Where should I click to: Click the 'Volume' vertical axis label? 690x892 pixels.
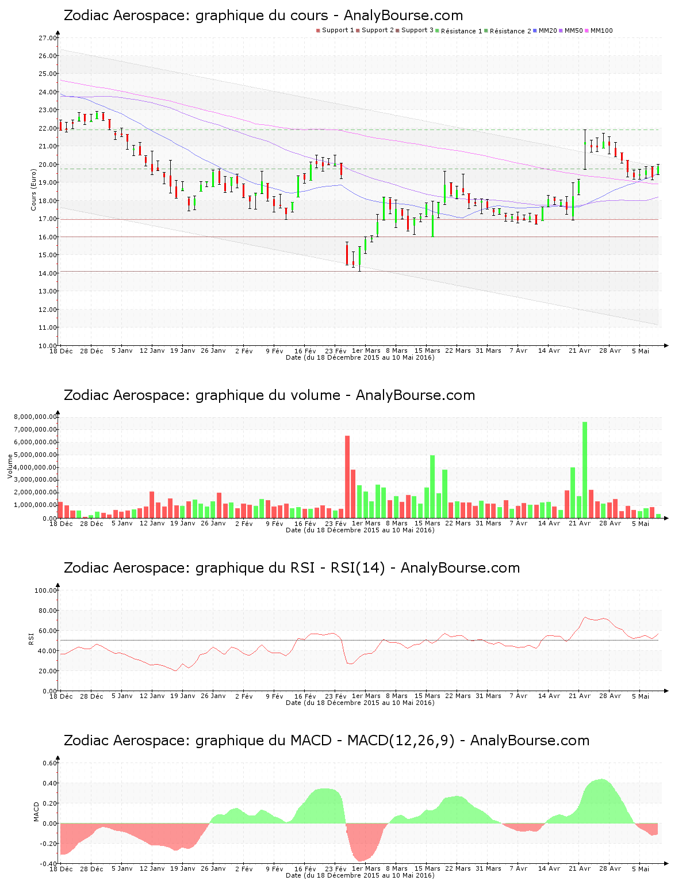point(10,467)
